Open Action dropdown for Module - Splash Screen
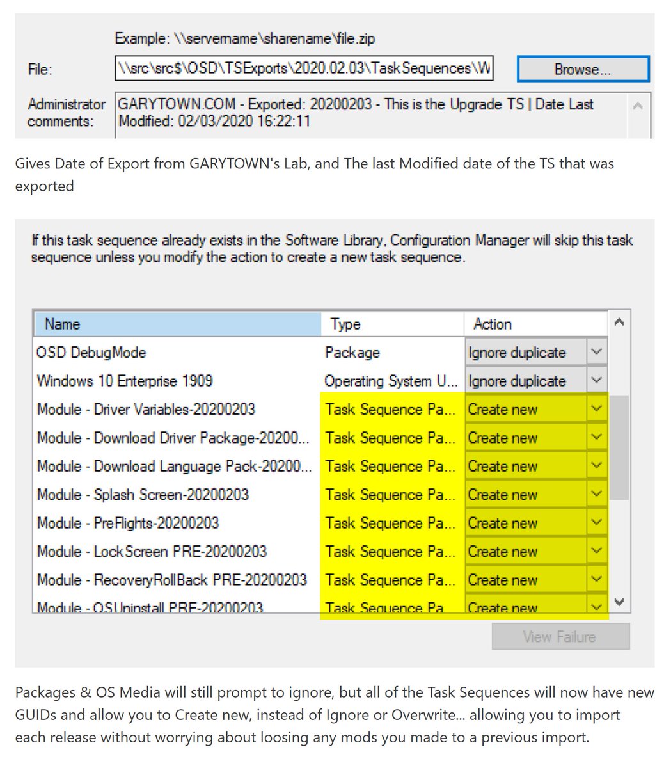Screen dimensions: 664x768 coord(596,494)
